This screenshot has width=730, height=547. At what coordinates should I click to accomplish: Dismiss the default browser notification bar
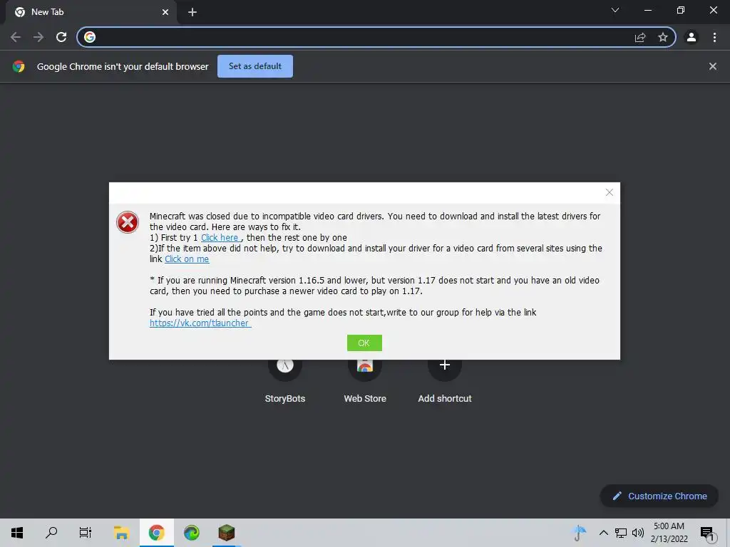pyautogui.click(x=712, y=66)
